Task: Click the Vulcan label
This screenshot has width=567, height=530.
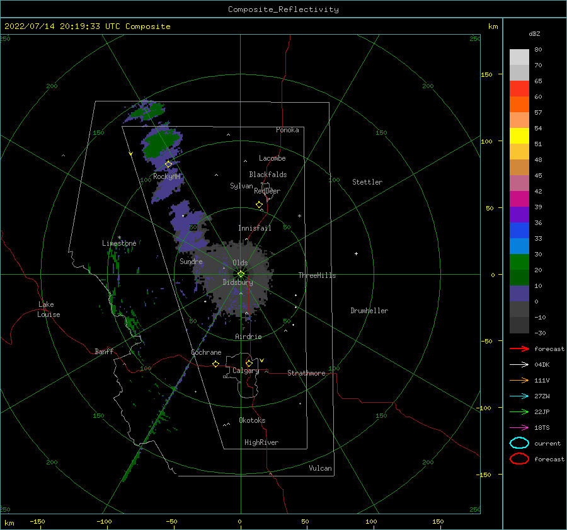Action: pos(321,468)
